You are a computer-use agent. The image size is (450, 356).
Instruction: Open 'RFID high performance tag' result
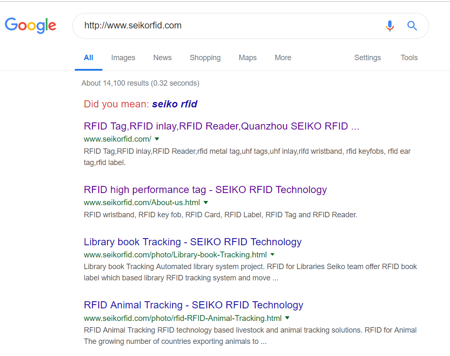205,190
